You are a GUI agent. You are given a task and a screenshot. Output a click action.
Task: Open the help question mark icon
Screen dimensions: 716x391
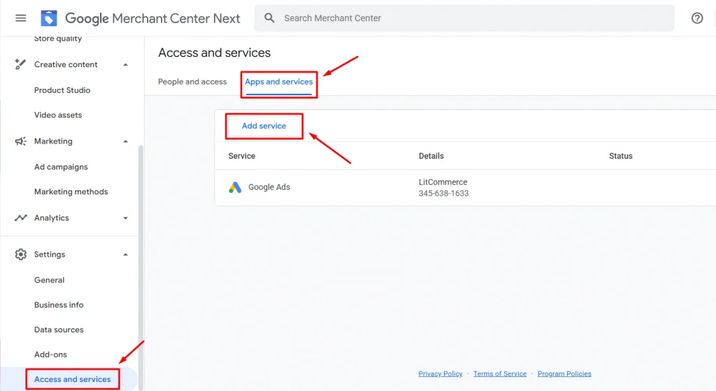697,18
